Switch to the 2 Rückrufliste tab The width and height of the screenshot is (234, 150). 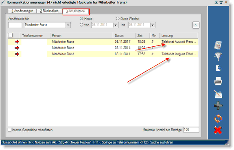pos(49,11)
